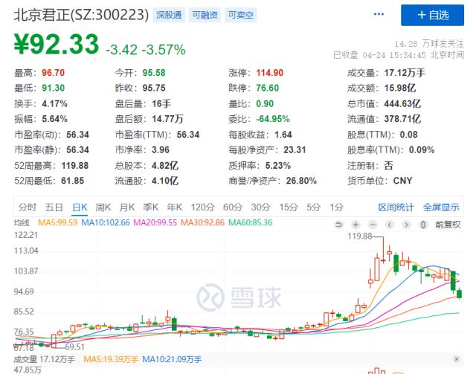This screenshot has width=476, height=374.
Task: Click the 119.88 peak candle on chart
Action: click(384, 253)
